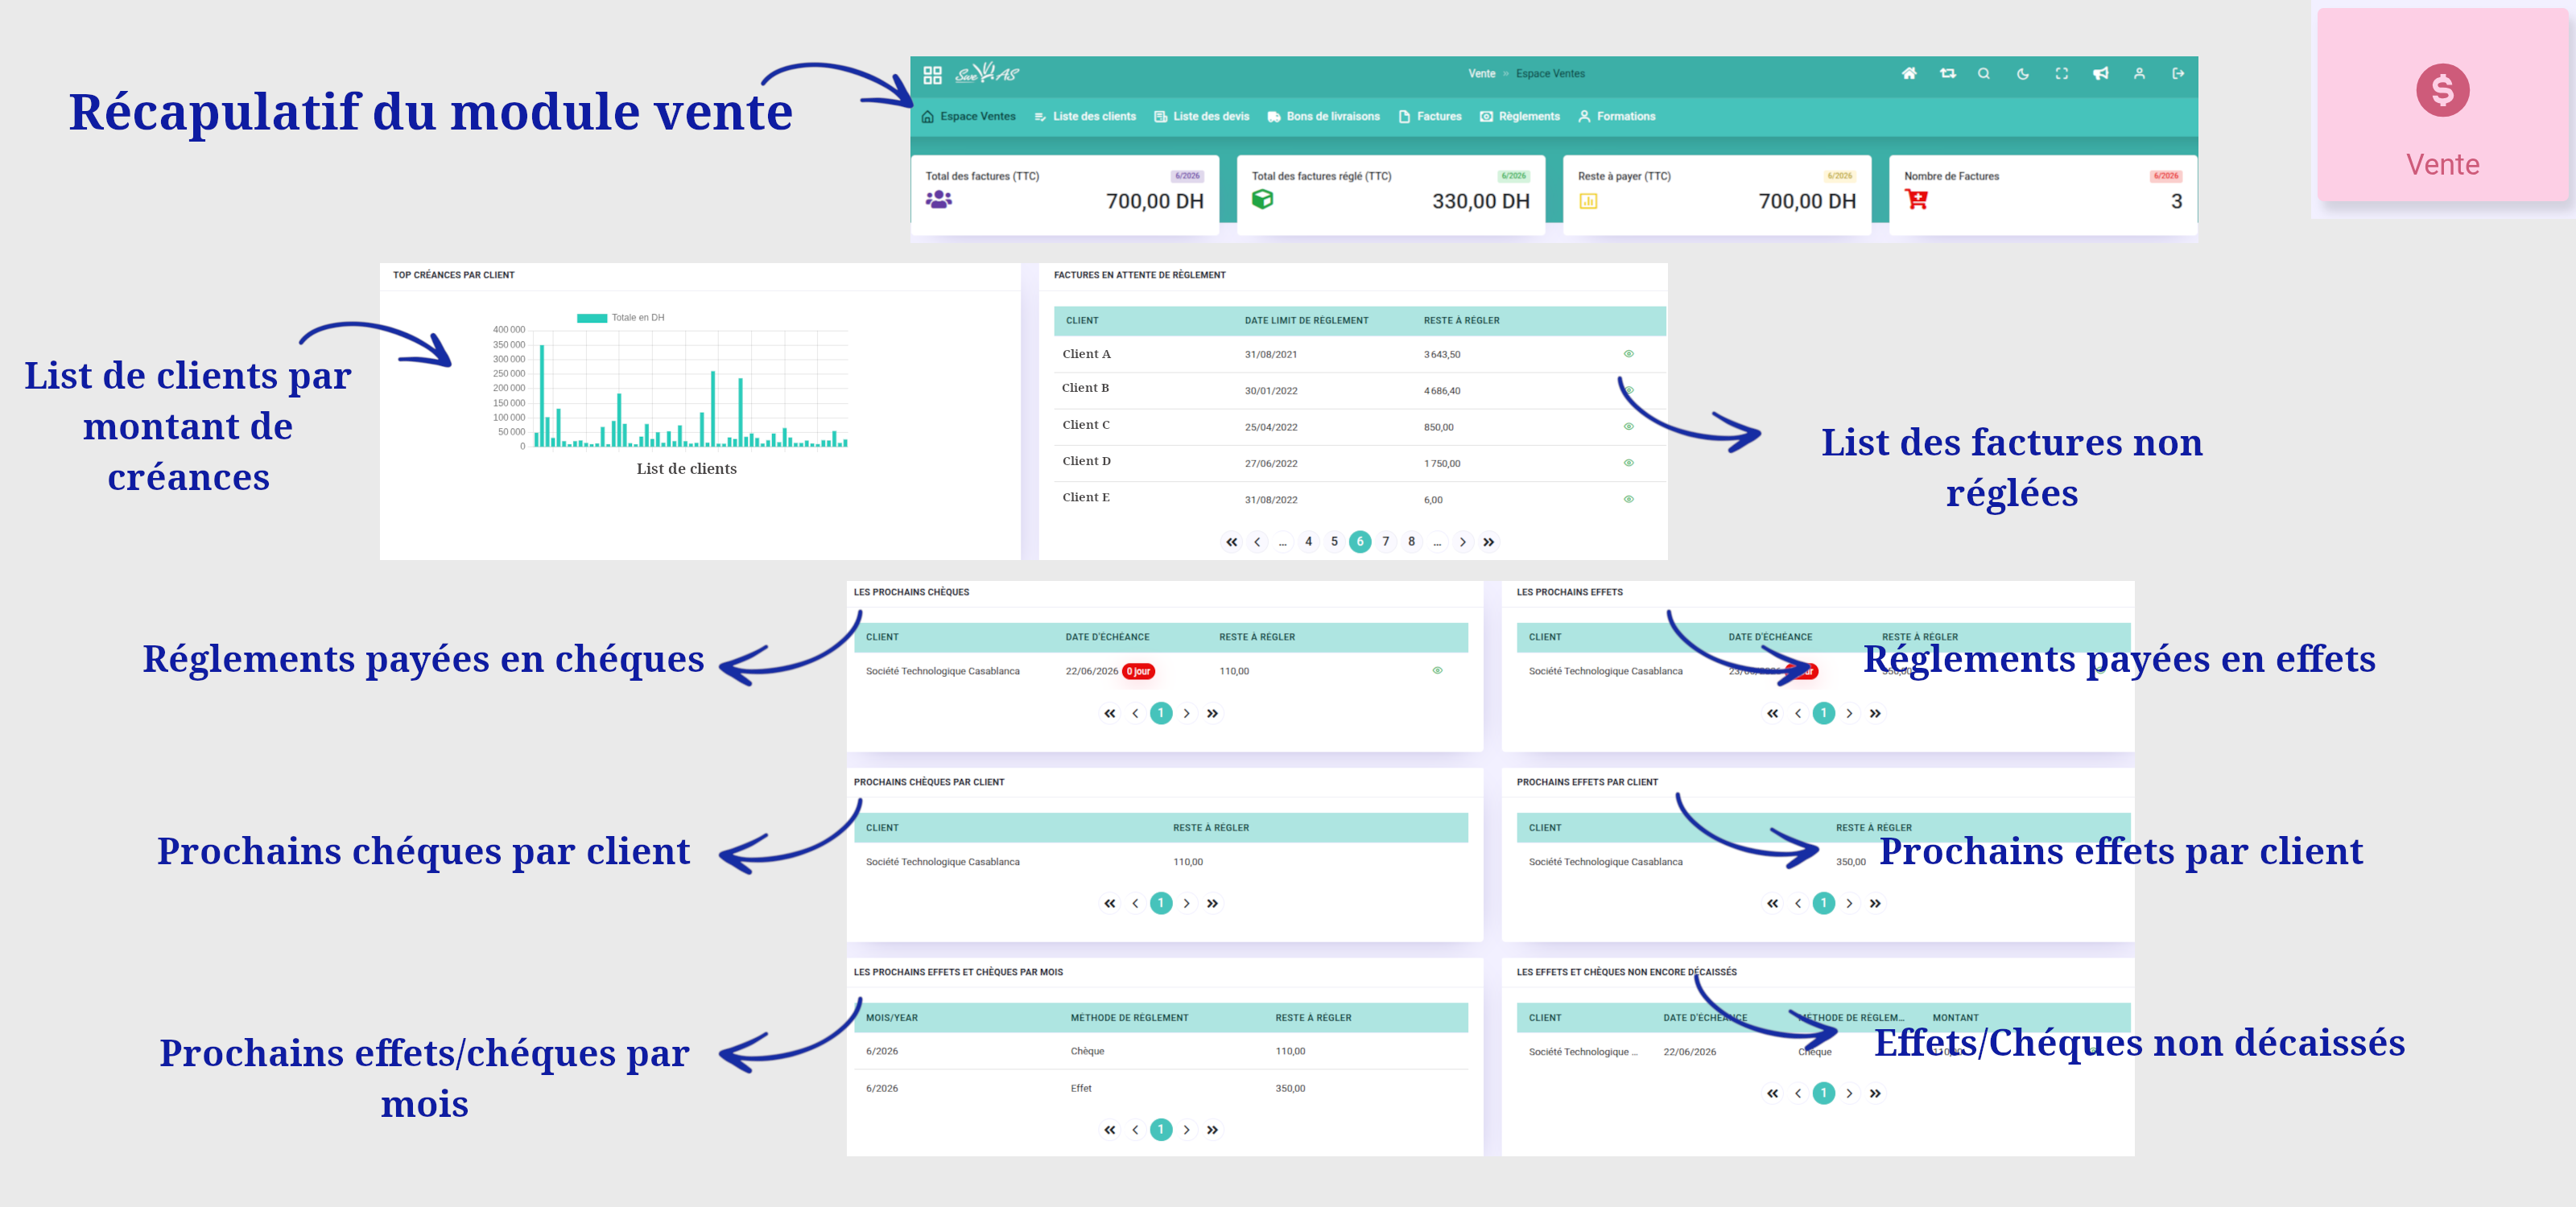Click the dollar icon on Vente tile

pos(2442,90)
